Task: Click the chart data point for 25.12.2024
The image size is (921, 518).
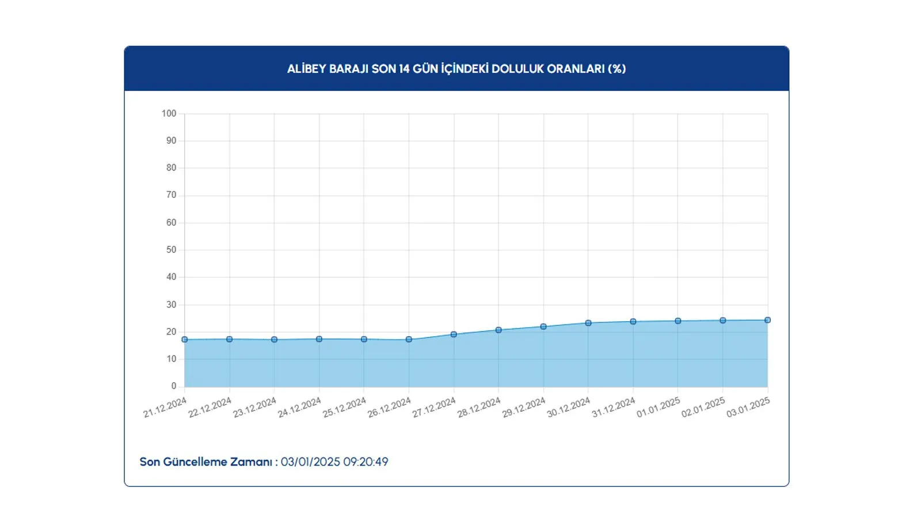Action: pos(364,340)
